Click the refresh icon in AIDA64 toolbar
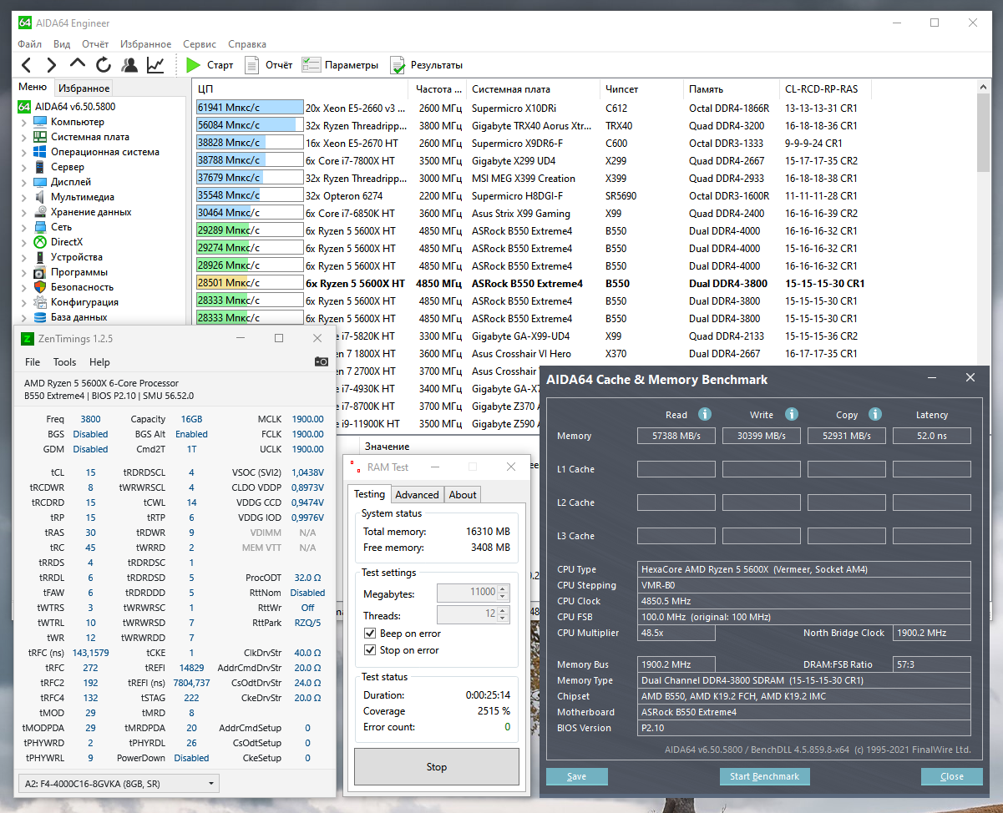1003x813 pixels. point(104,65)
